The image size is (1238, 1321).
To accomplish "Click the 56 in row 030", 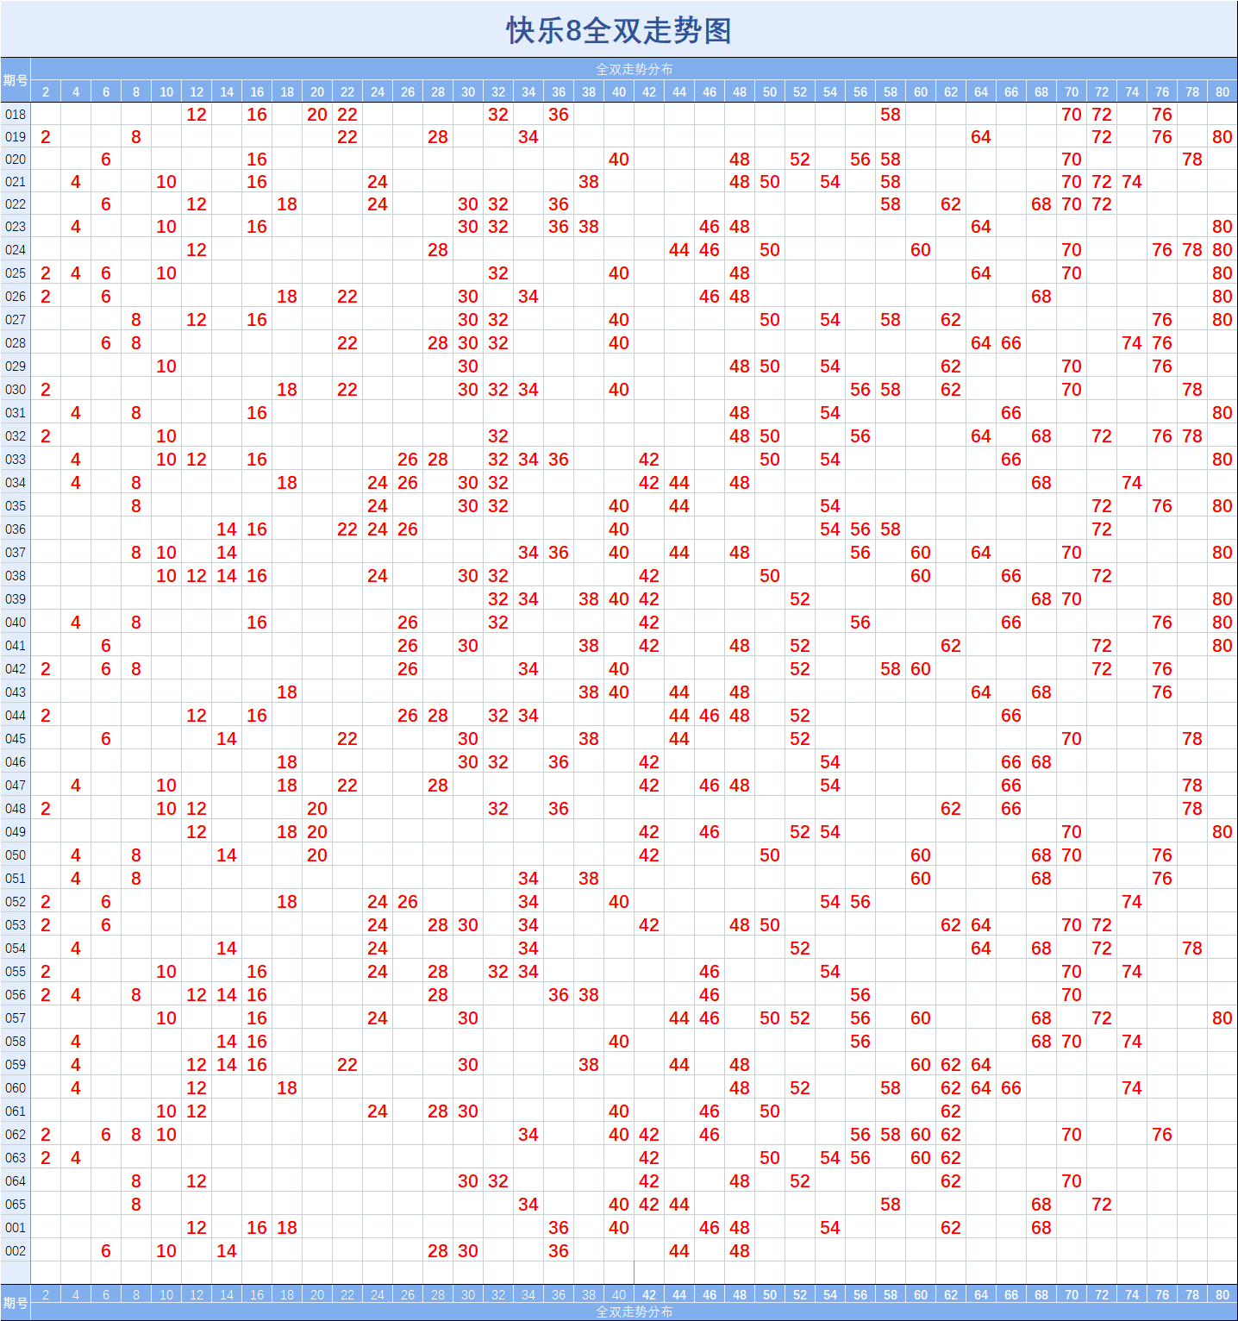I will [860, 389].
